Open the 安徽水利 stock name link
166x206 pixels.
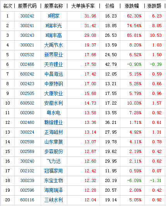click(53, 103)
